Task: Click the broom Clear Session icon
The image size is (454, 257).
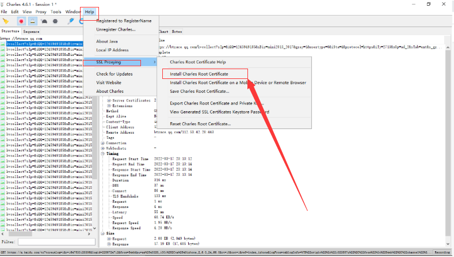Action: [x=6, y=21]
